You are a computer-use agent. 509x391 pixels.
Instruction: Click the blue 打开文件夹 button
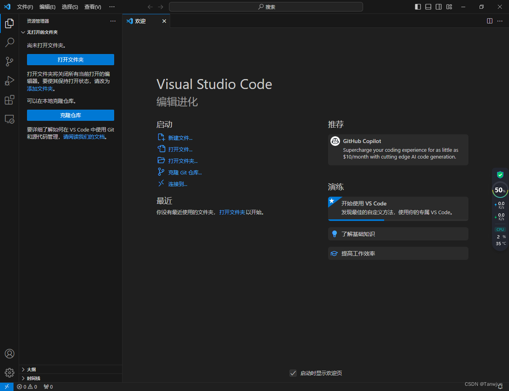click(70, 60)
